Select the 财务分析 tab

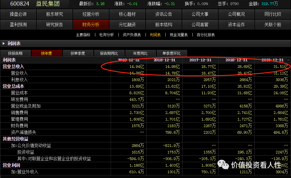pos(91,25)
